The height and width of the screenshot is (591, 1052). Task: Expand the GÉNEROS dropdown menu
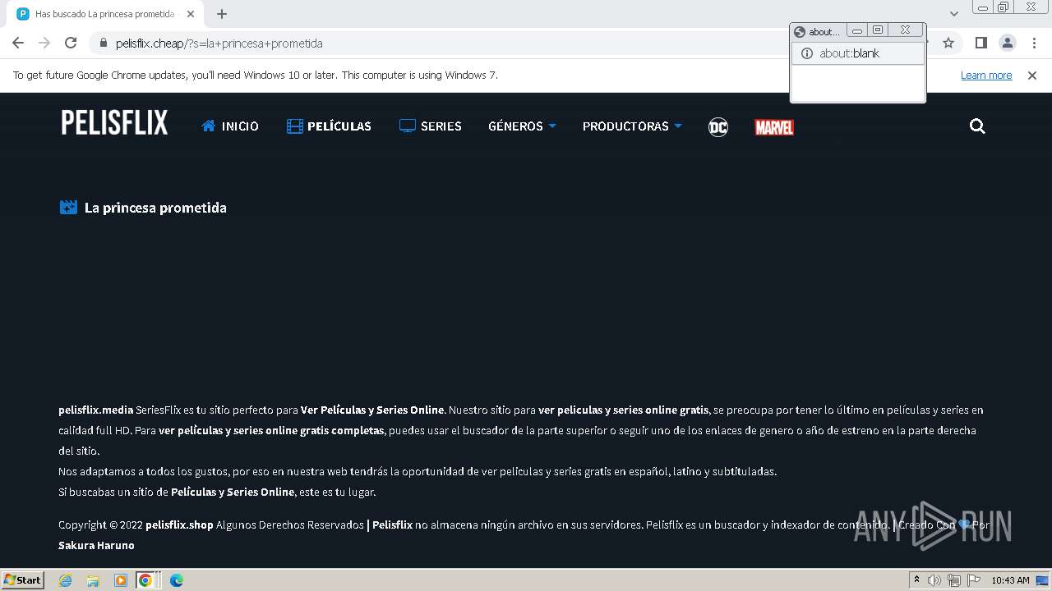coord(522,126)
